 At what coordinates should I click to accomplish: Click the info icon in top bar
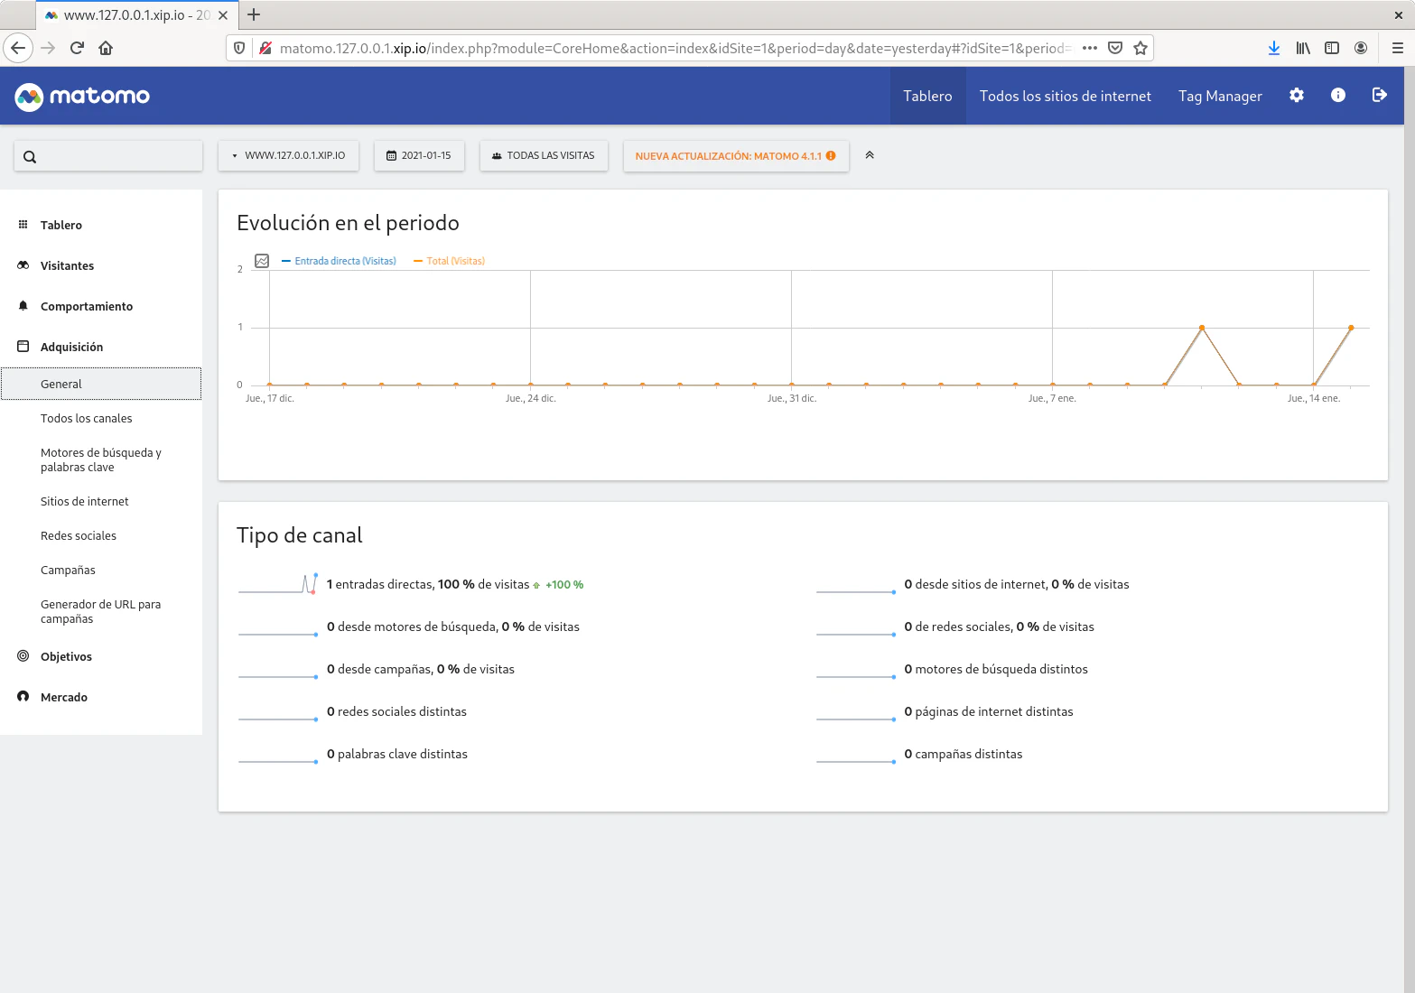click(x=1338, y=96)
